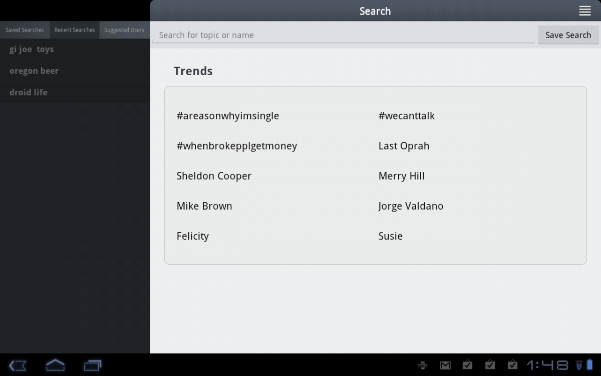The height and width of the screenshot is (376, 601).
Task: Click the system clock showing 1:48
Action: click(x=547, y=365)
